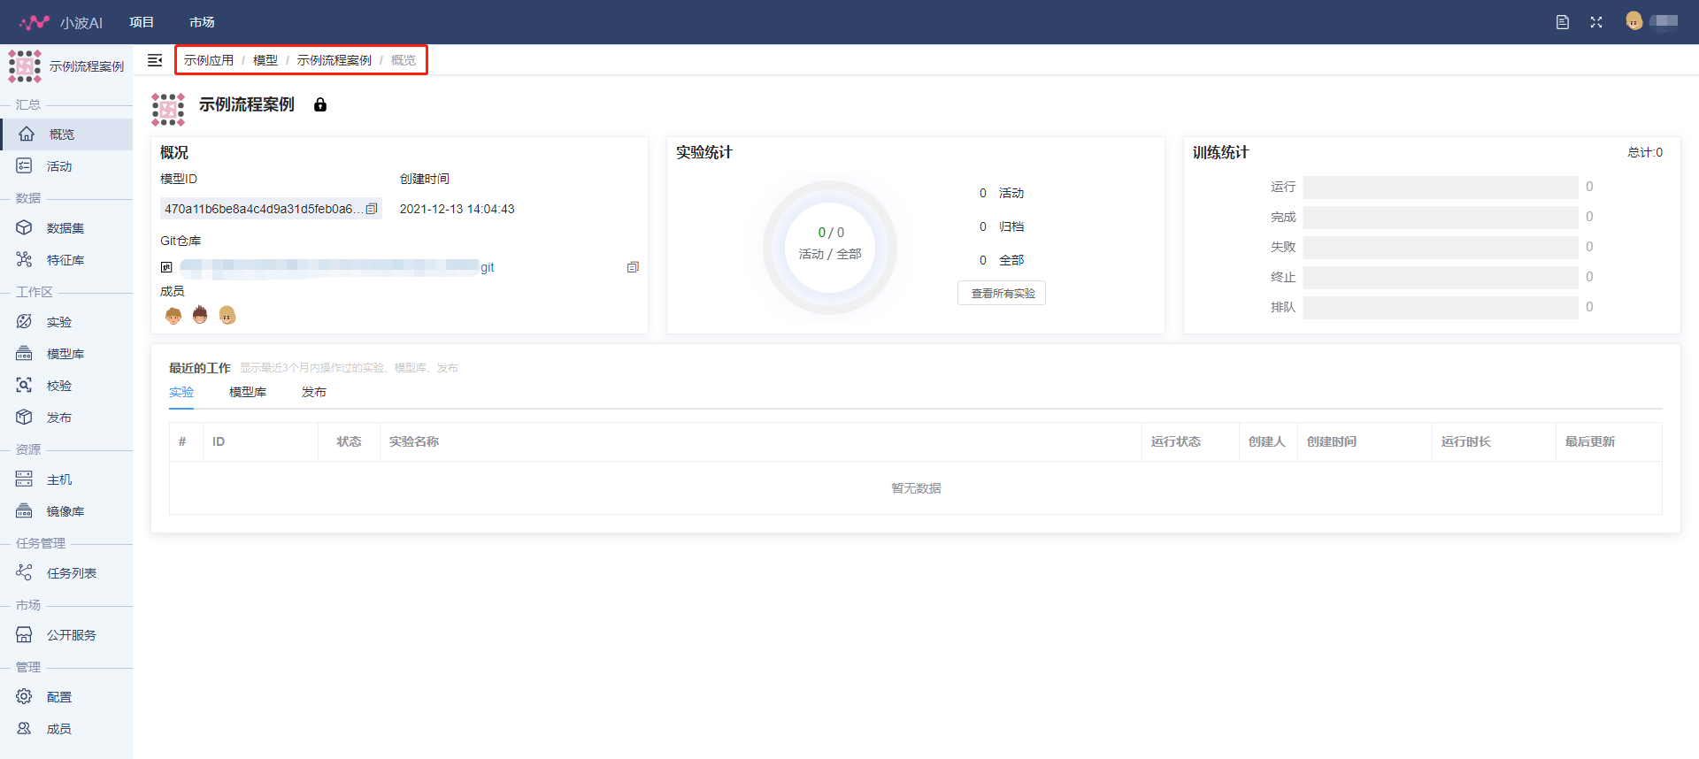Open 公开服务 icon in the sidebar
The image size is (1699, 759).
(x=24, y=634)
